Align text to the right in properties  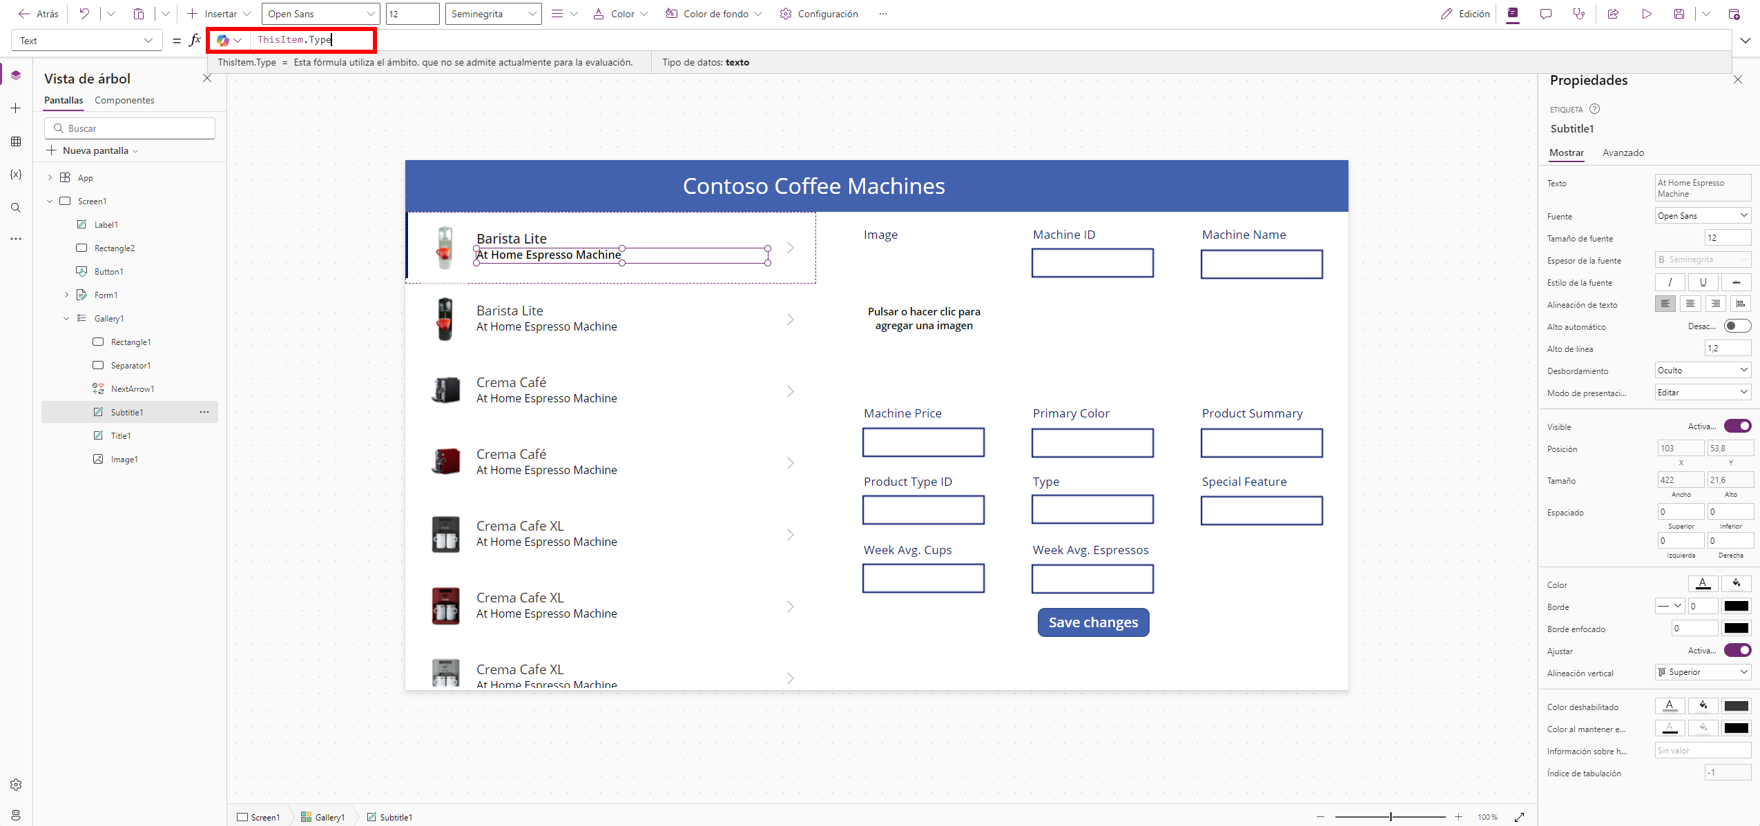pos(1716,304)
